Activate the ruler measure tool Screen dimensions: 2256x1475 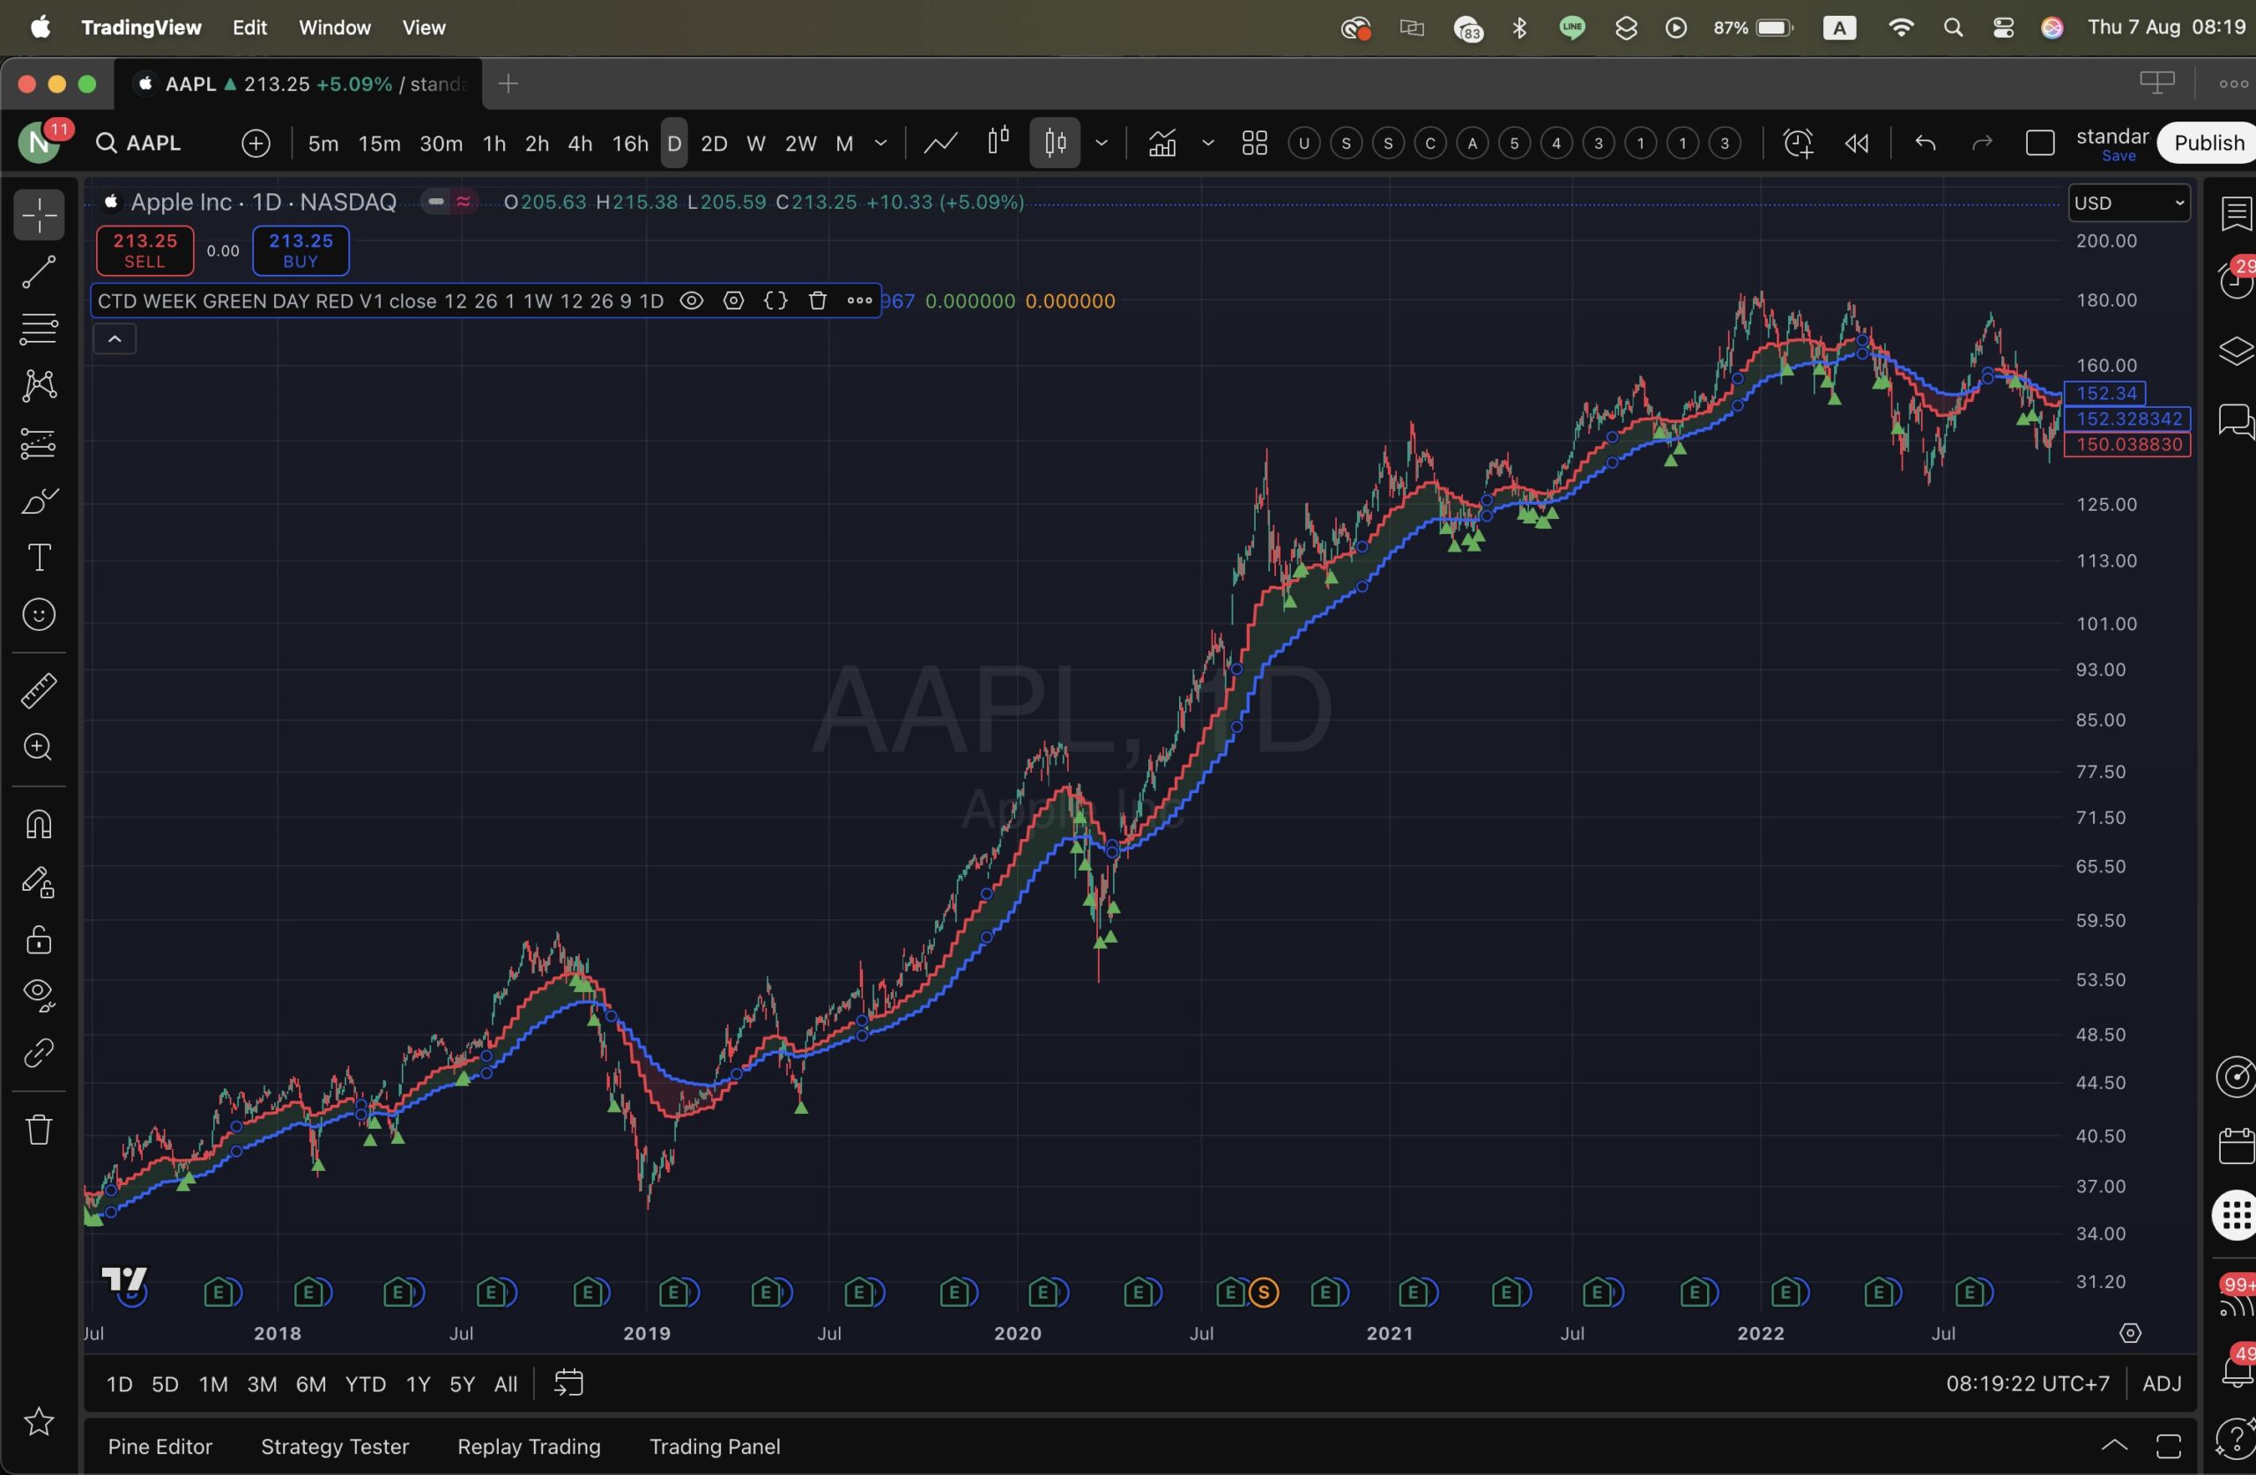(x=39, y=691)
